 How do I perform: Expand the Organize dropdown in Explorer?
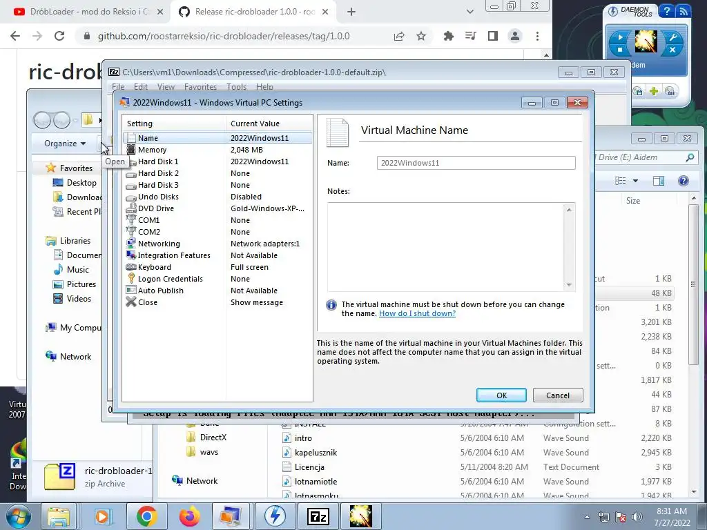[x=65, y=144]
